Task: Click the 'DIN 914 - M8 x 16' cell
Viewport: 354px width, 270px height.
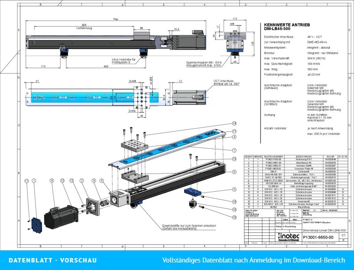Action: coord(273,201)
